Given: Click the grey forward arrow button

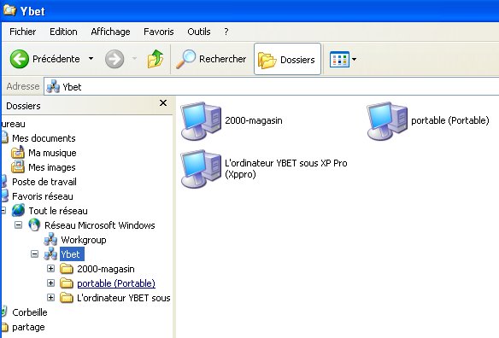Looking at the screenshot, I should pos(114,59).
